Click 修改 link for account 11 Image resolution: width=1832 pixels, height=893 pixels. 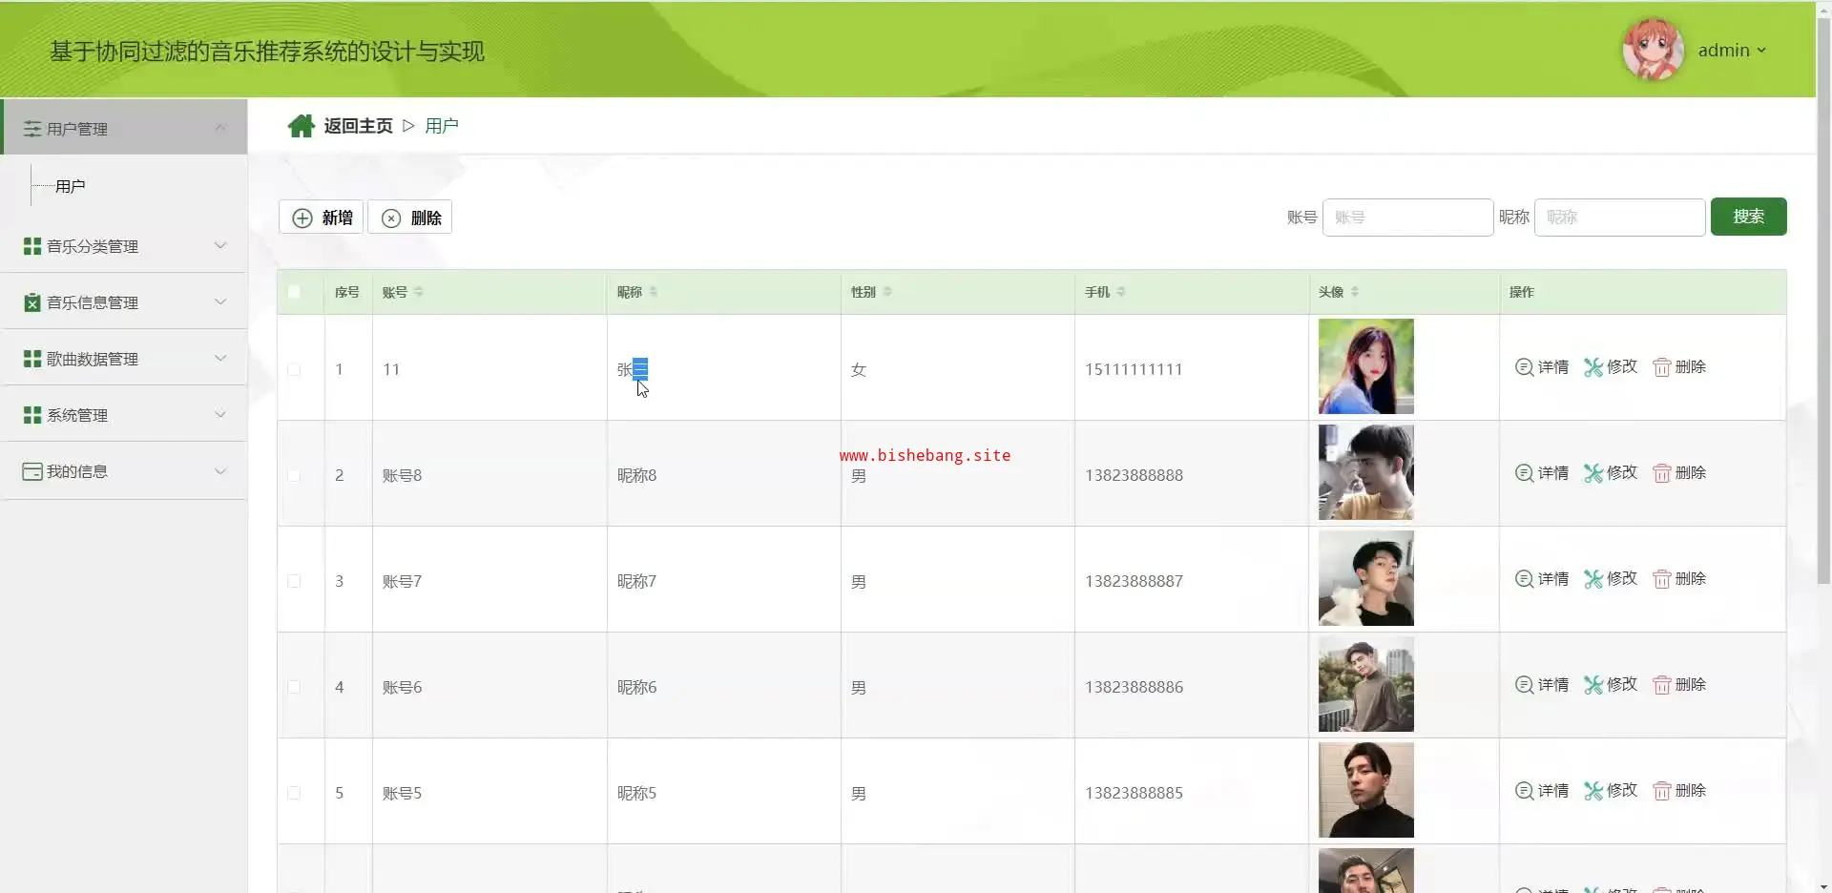pos(1611,367)
